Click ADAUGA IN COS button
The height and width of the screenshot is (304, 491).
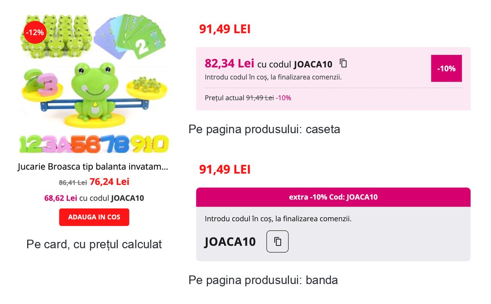tap(94, 217)
